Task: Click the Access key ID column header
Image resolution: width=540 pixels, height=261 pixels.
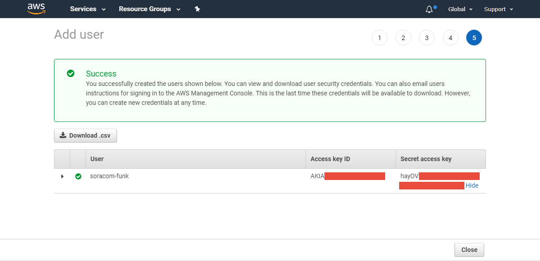Action: [x=330, y=159]
